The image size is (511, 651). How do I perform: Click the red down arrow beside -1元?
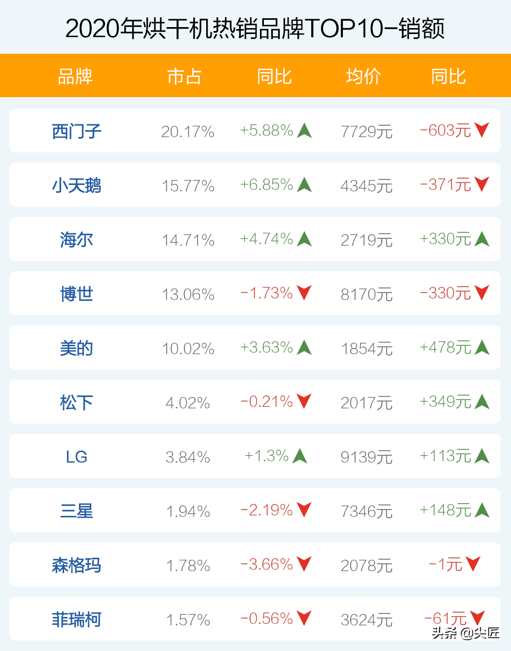pos(473,564)
